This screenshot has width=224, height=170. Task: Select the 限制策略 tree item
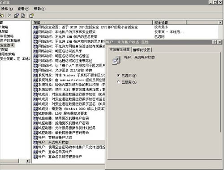point(8,54)
